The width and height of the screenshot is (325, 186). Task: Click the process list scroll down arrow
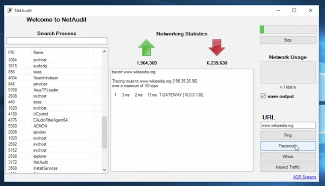click(x=104, y=170)
